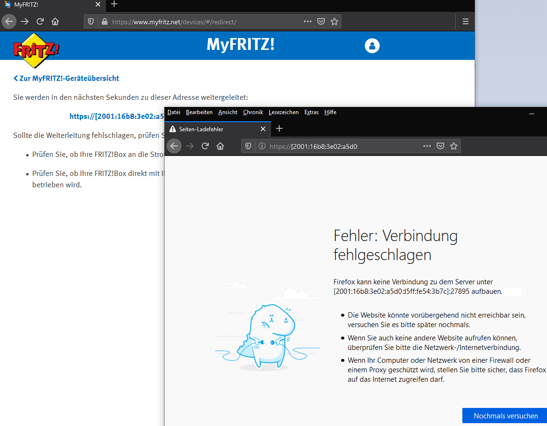Open the Bearbeiten menu
Image resolution: width=547 pixels, height=426 pixels.
[x=199, y=112]
